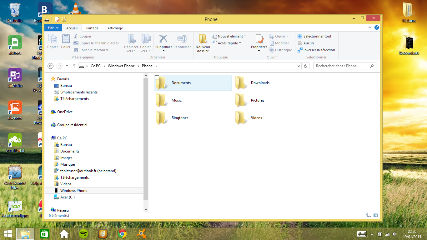The width and height of the screenshot is (427, 240).
Task: Open the touch keyboard tray icon
Action: tap(362, 234)
